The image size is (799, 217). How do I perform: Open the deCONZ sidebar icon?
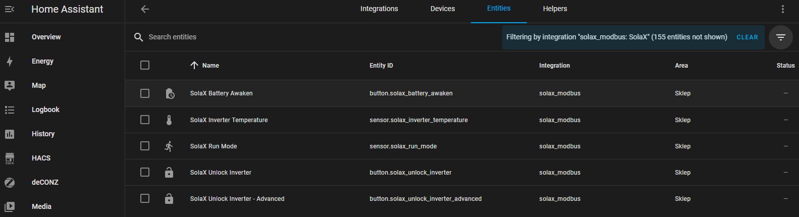point(10,182)
